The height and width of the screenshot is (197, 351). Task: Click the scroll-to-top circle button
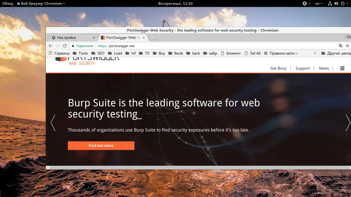click(x=349, y=158)
